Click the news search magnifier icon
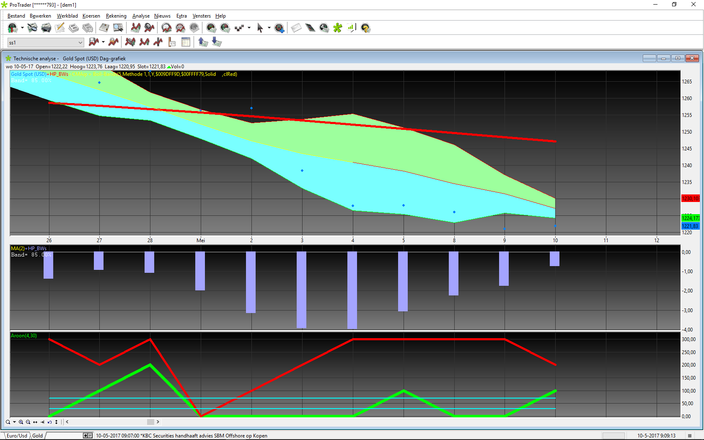Screen dimensions: 704x440 (x=118, y=28)
